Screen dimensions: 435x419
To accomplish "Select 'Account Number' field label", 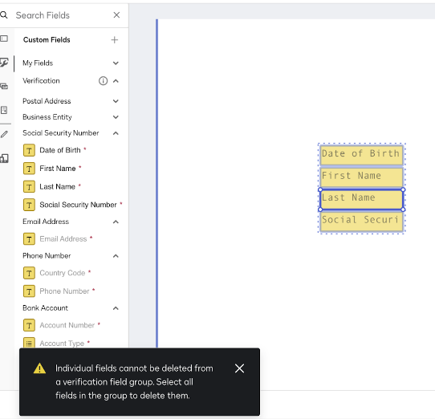I will (67, 325).
